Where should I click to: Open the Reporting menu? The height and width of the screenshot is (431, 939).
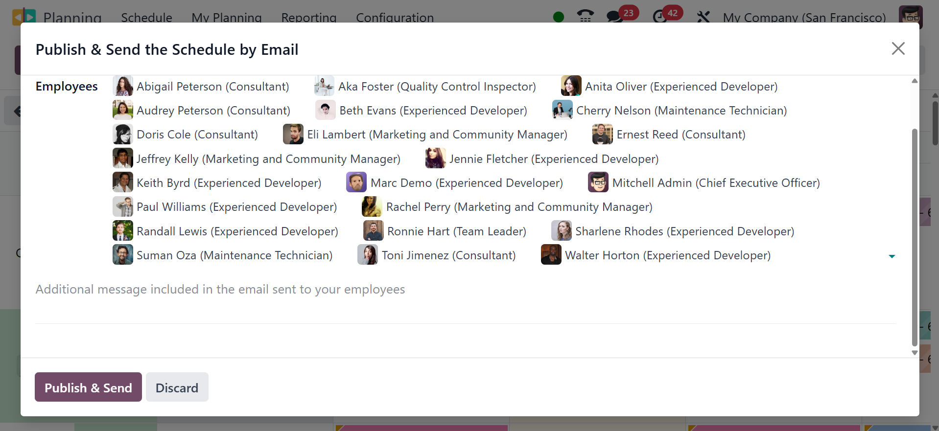point(308,18)
